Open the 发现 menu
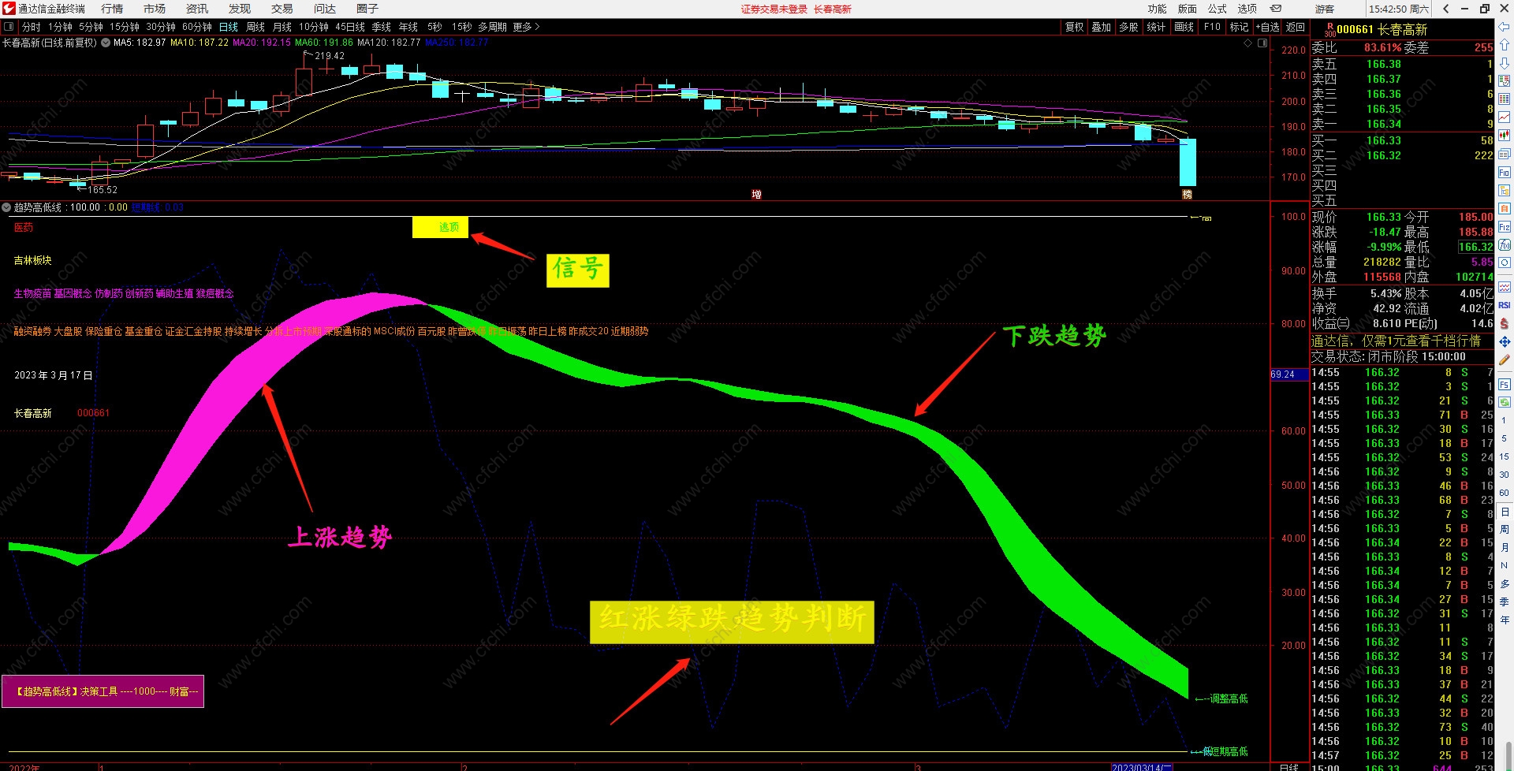The width and height of the screenshot is (1514, 771). [x=240, y=9]
